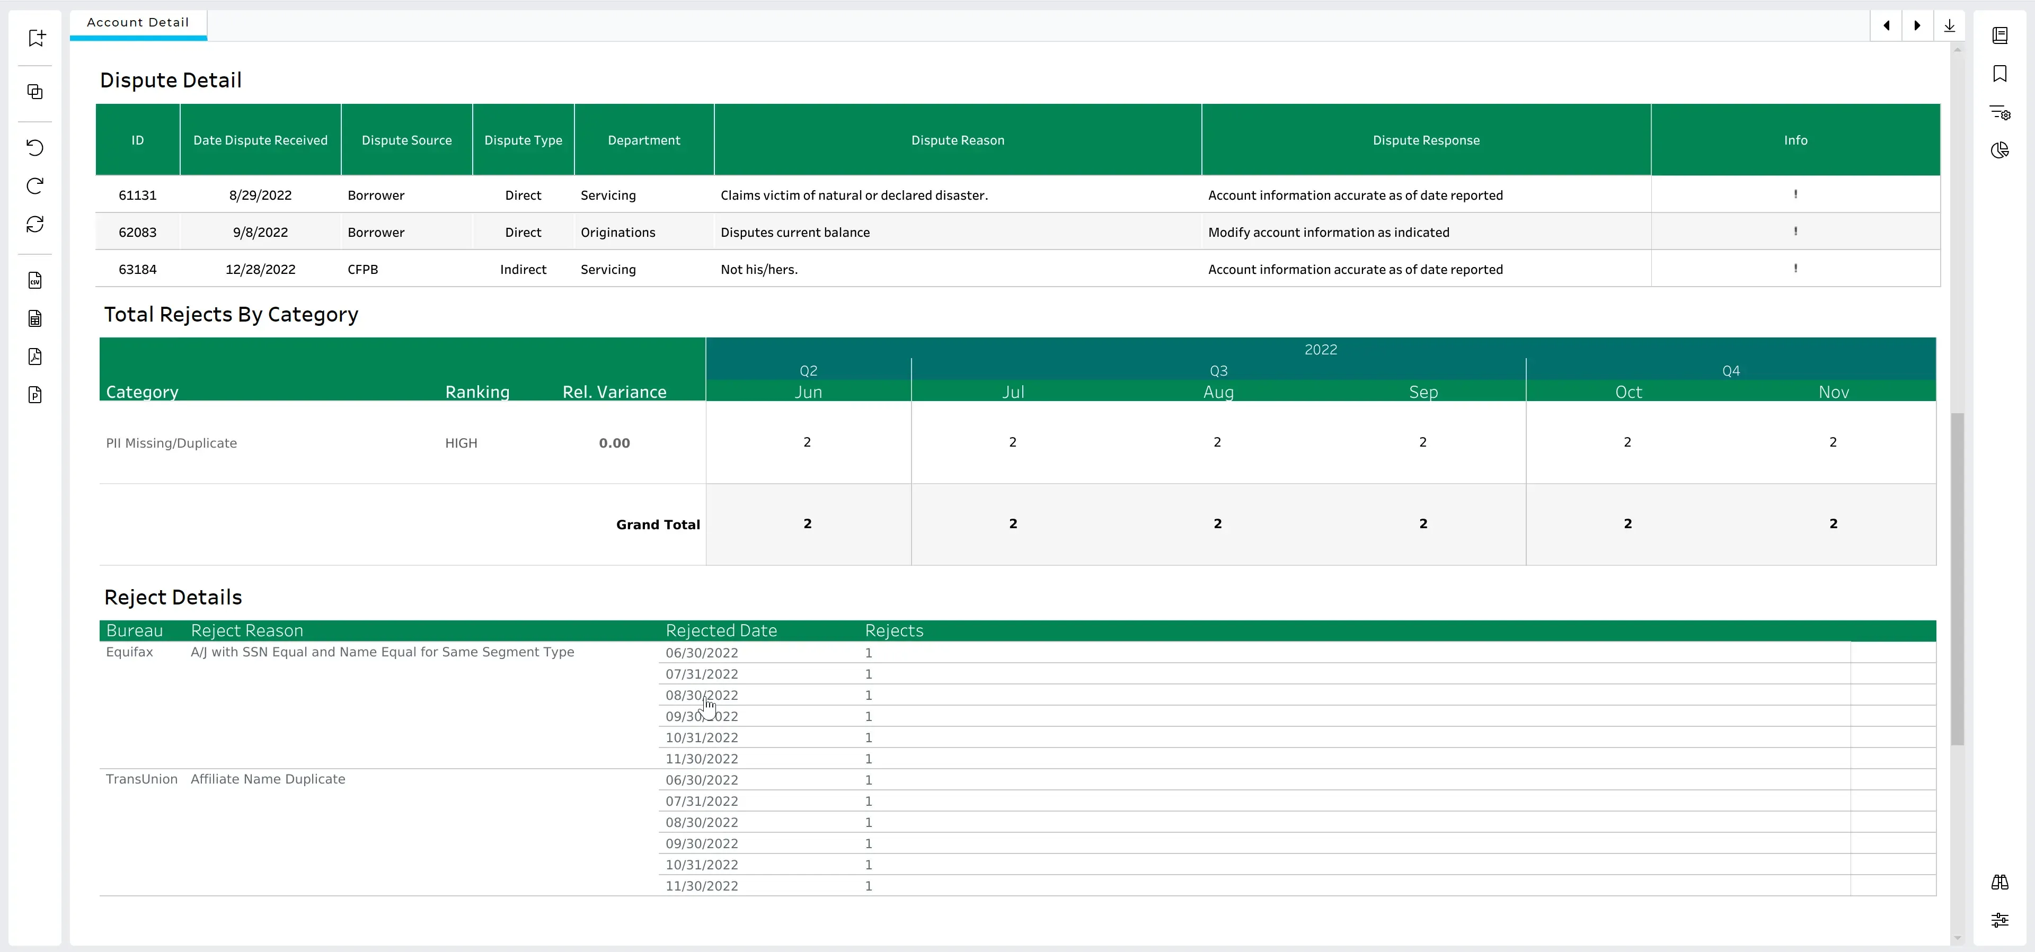Click the Ranking column header
2035x952 pixels.
(x=477, y=392)
